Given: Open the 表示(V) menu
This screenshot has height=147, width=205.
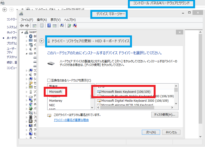Looking at the screenshot, I should (x=56, y=20).
